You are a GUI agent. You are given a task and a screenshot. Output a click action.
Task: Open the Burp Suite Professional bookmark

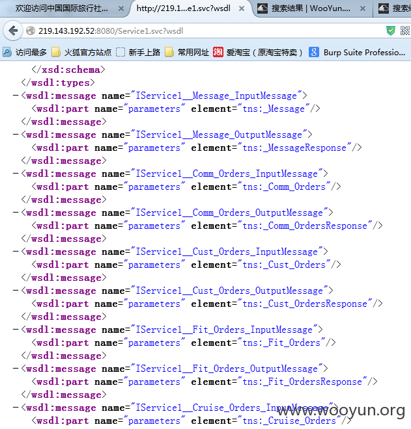357,52
